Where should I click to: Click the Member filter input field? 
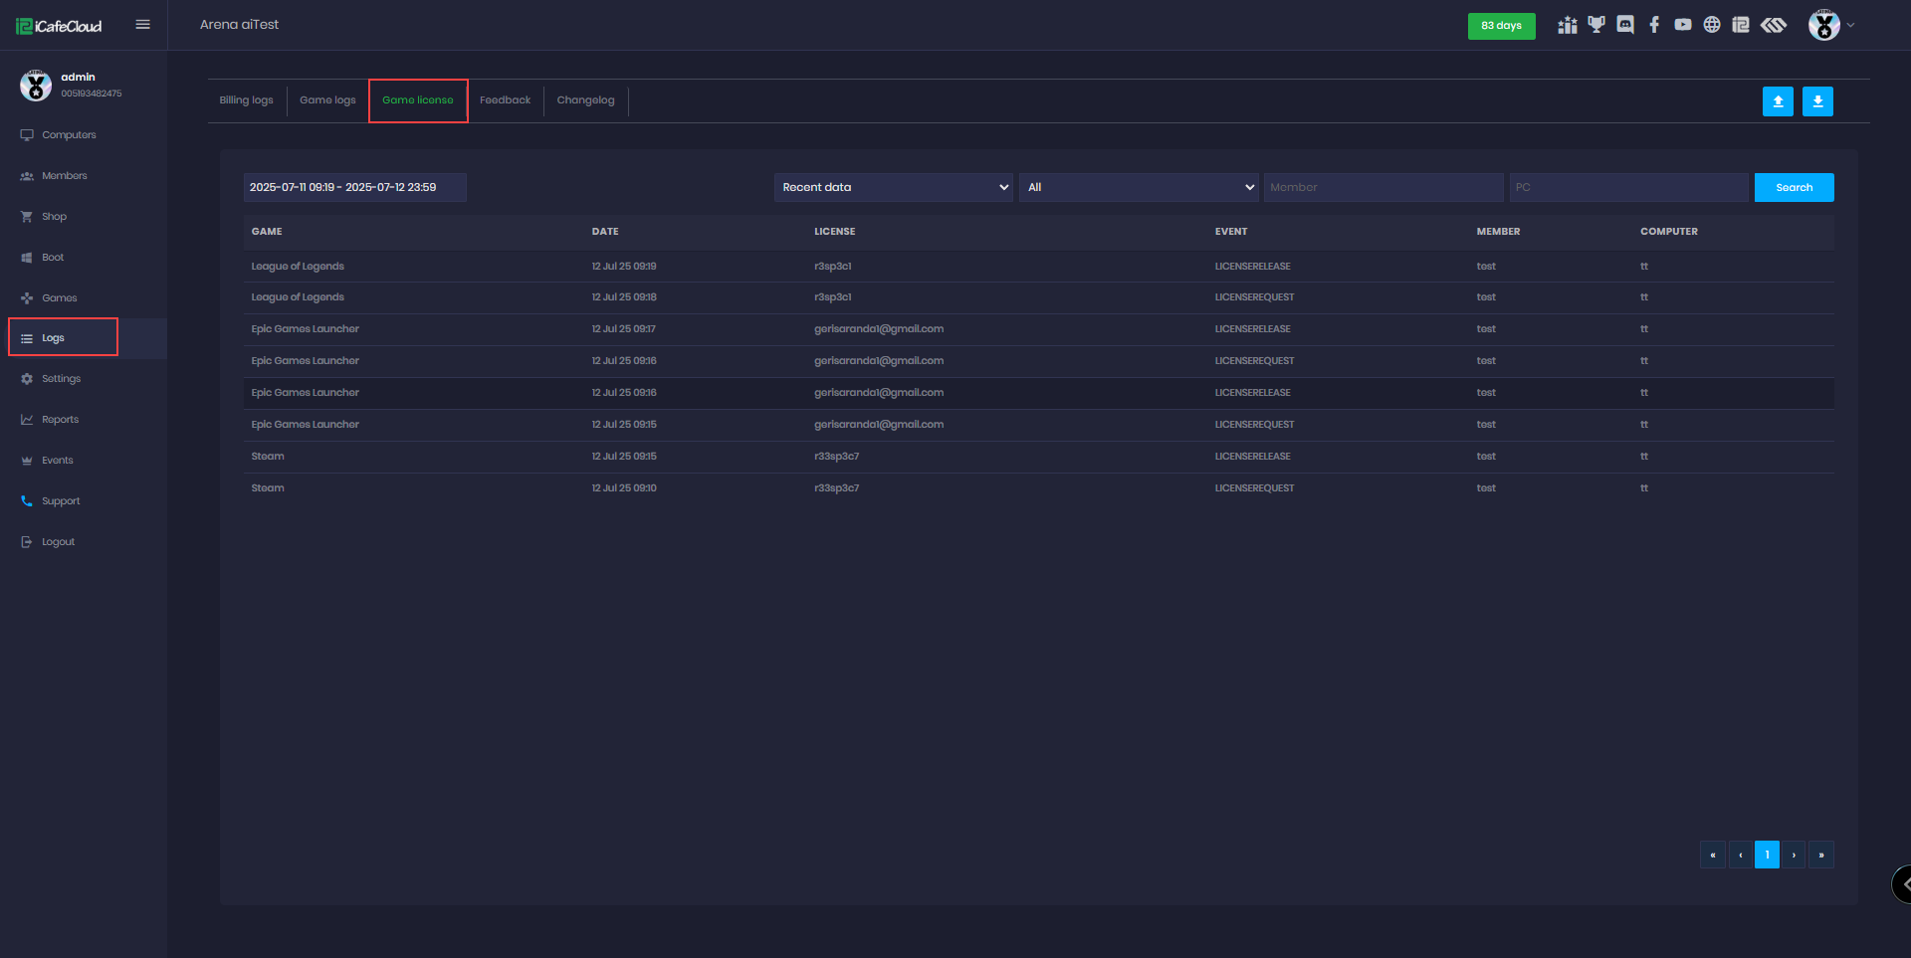1382,187
